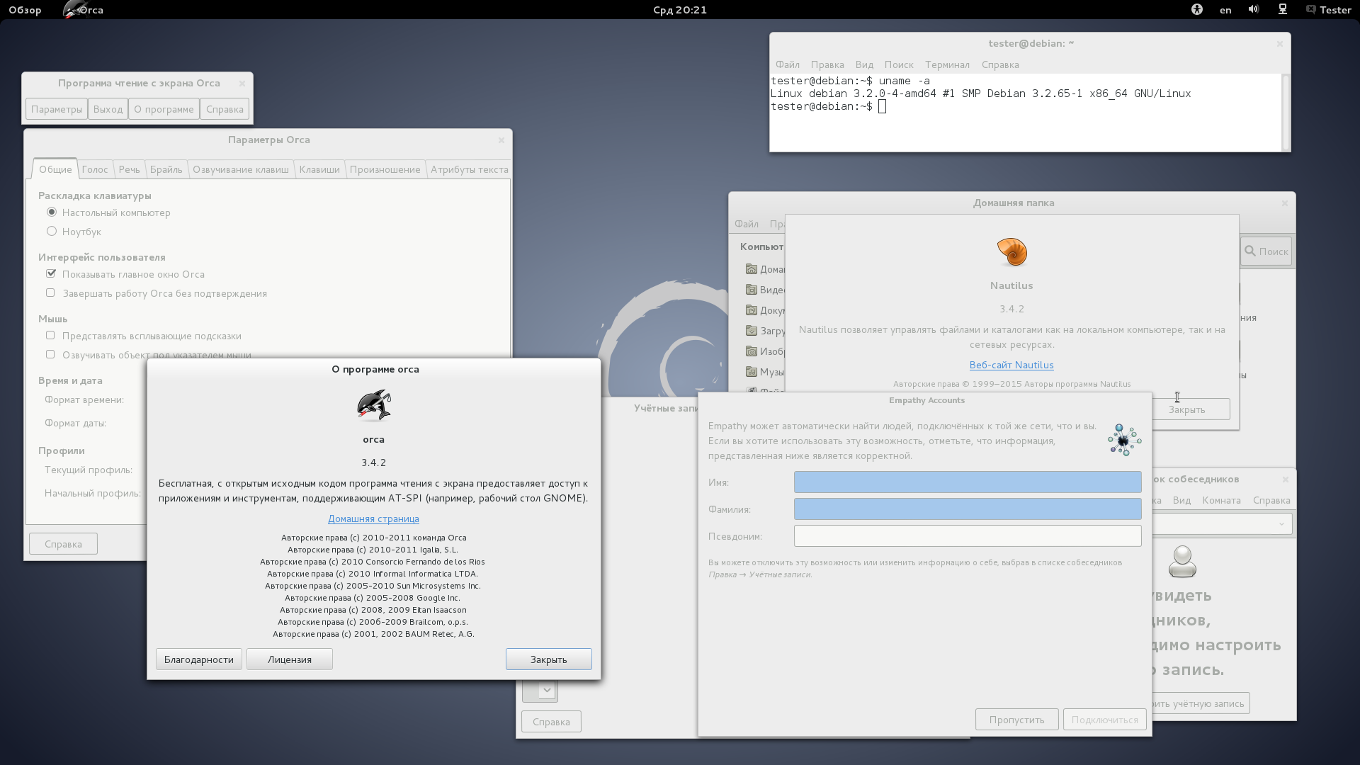This screenshot has height=765, width=1360.
Task: Click Справка button in Orca preferences
Action: coord(63,544)
